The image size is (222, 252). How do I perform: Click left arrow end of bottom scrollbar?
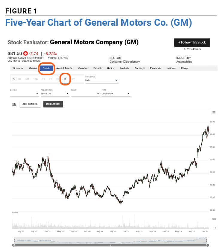click(x=13, y=245)
